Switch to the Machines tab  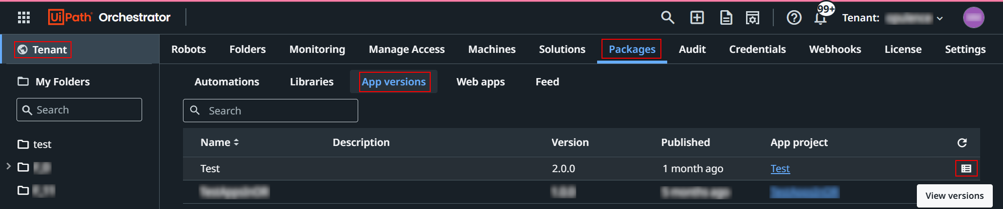[492, 49]
